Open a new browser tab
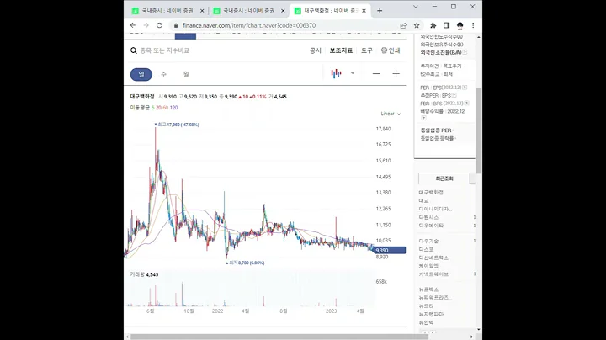 [x=380, y=11]
